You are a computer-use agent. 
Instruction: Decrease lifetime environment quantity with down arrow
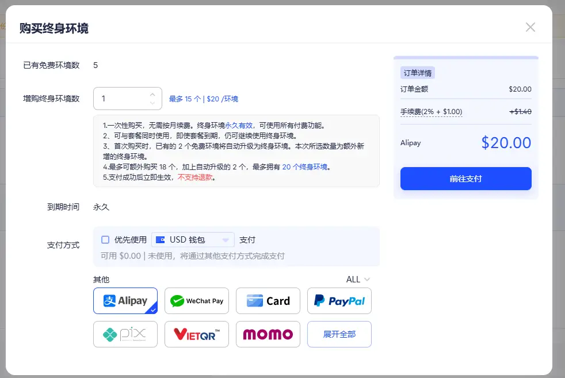[152, 103]
